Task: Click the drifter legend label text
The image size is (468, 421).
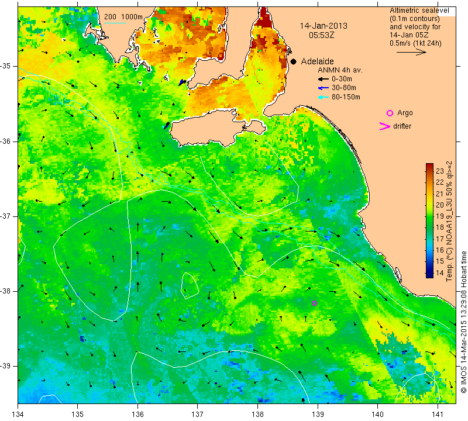Action: 402,126
